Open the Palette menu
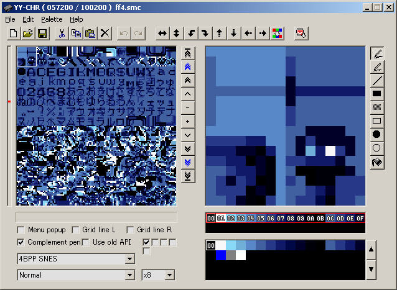 (52, 19)
